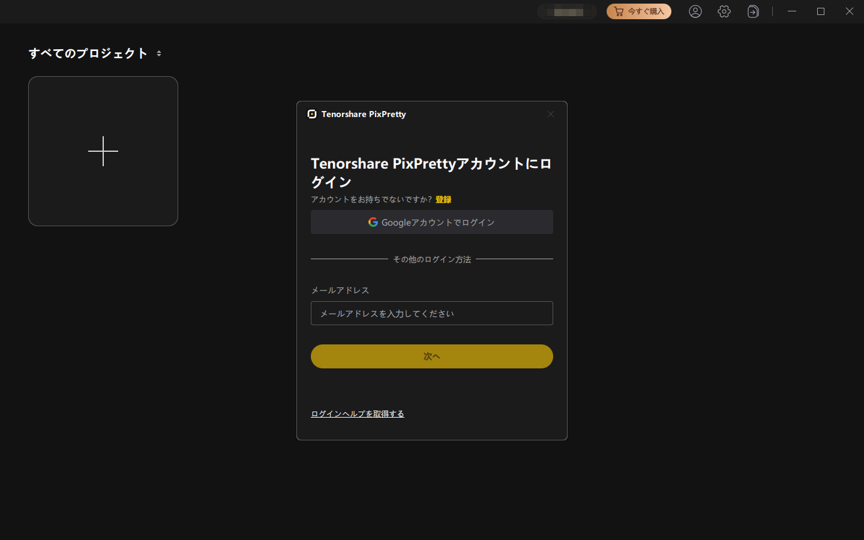This screenshot has height=540, width=864.
Task: Click the export arrow icon in title bar
Action: (x=753, y=11)
